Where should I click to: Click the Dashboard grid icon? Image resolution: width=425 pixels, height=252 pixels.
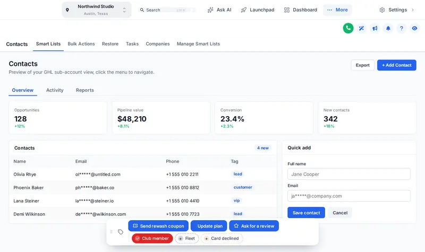coord(287,10)
